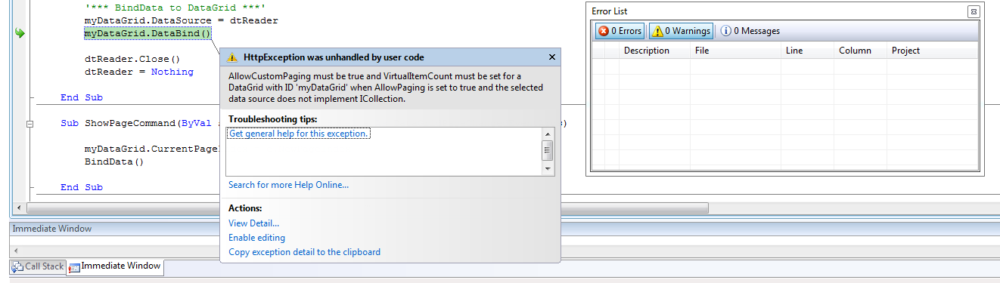Image resolution: width=1000 pixels, height=283 pixels.
Task: Close the Error List panel
Action: point(974,11)
